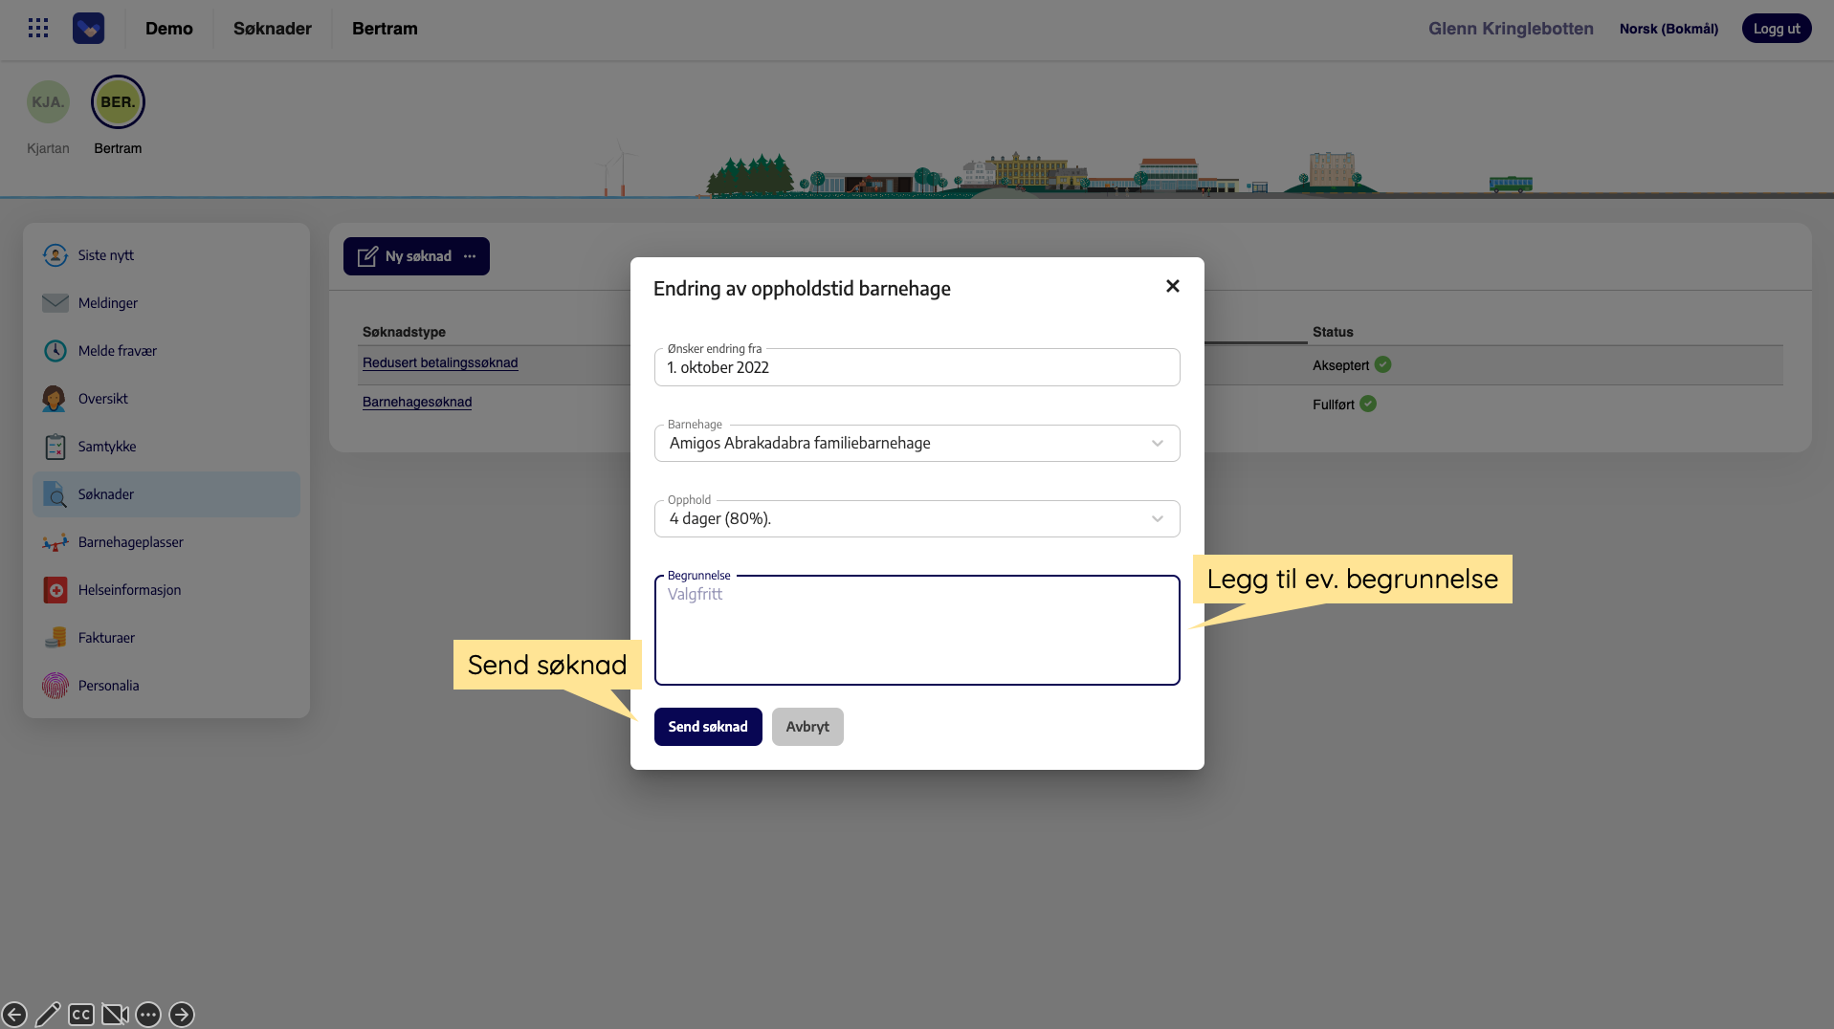Screen dimensions: 1834x1029
Task: Open the app grid launcher icon
Action: [38, 29]
